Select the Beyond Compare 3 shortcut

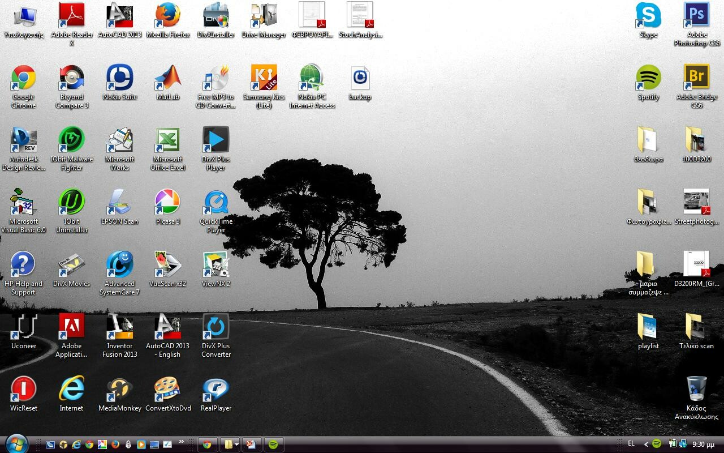tap(72, 78)
